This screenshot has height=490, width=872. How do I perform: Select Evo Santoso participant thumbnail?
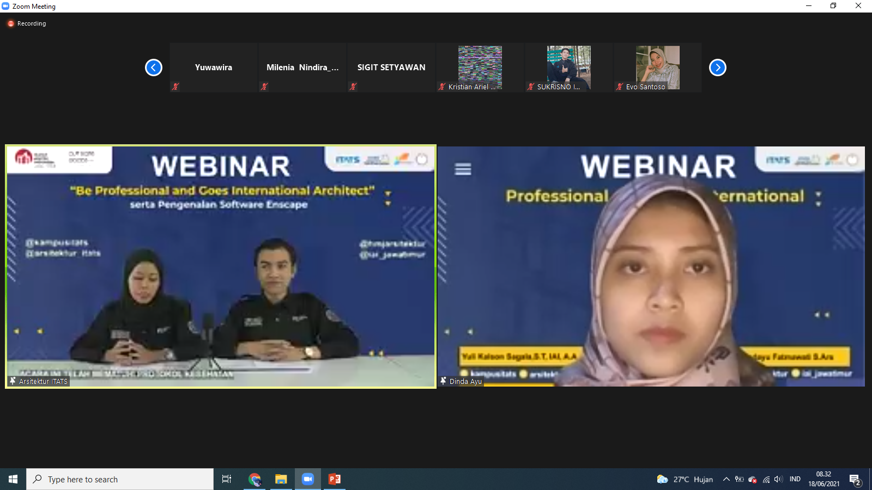point(657,68)
